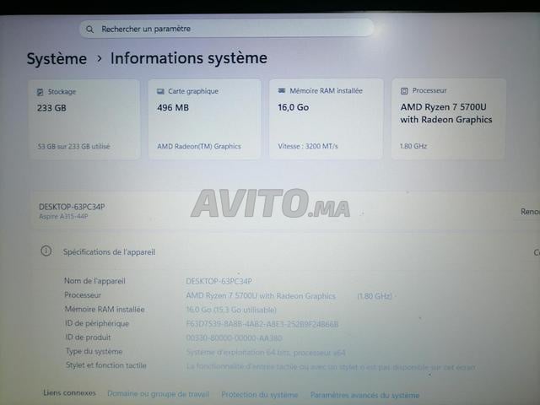This screenshot has width=540, height=405.
Task: Click the Informations système breadcrumb title
Action: click(189, 58)
